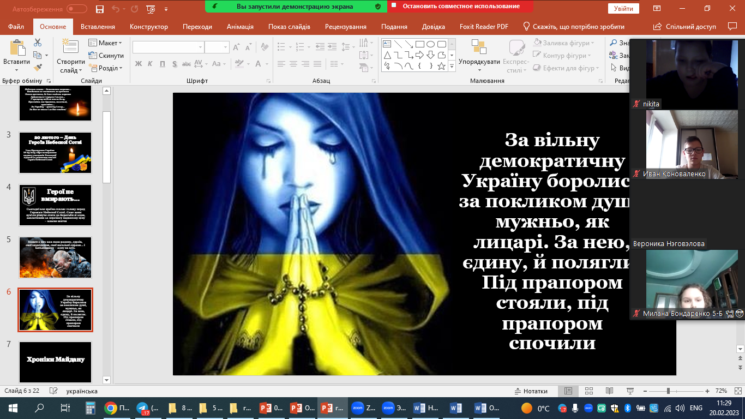Select slide 4 thumbnail 'Герої не вмирають'
The image size is (745, 419).
[x=56, y=205]
